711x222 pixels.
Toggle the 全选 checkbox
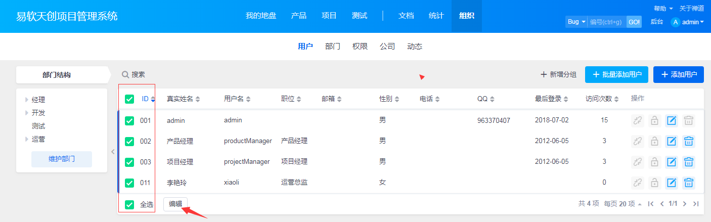129,205
